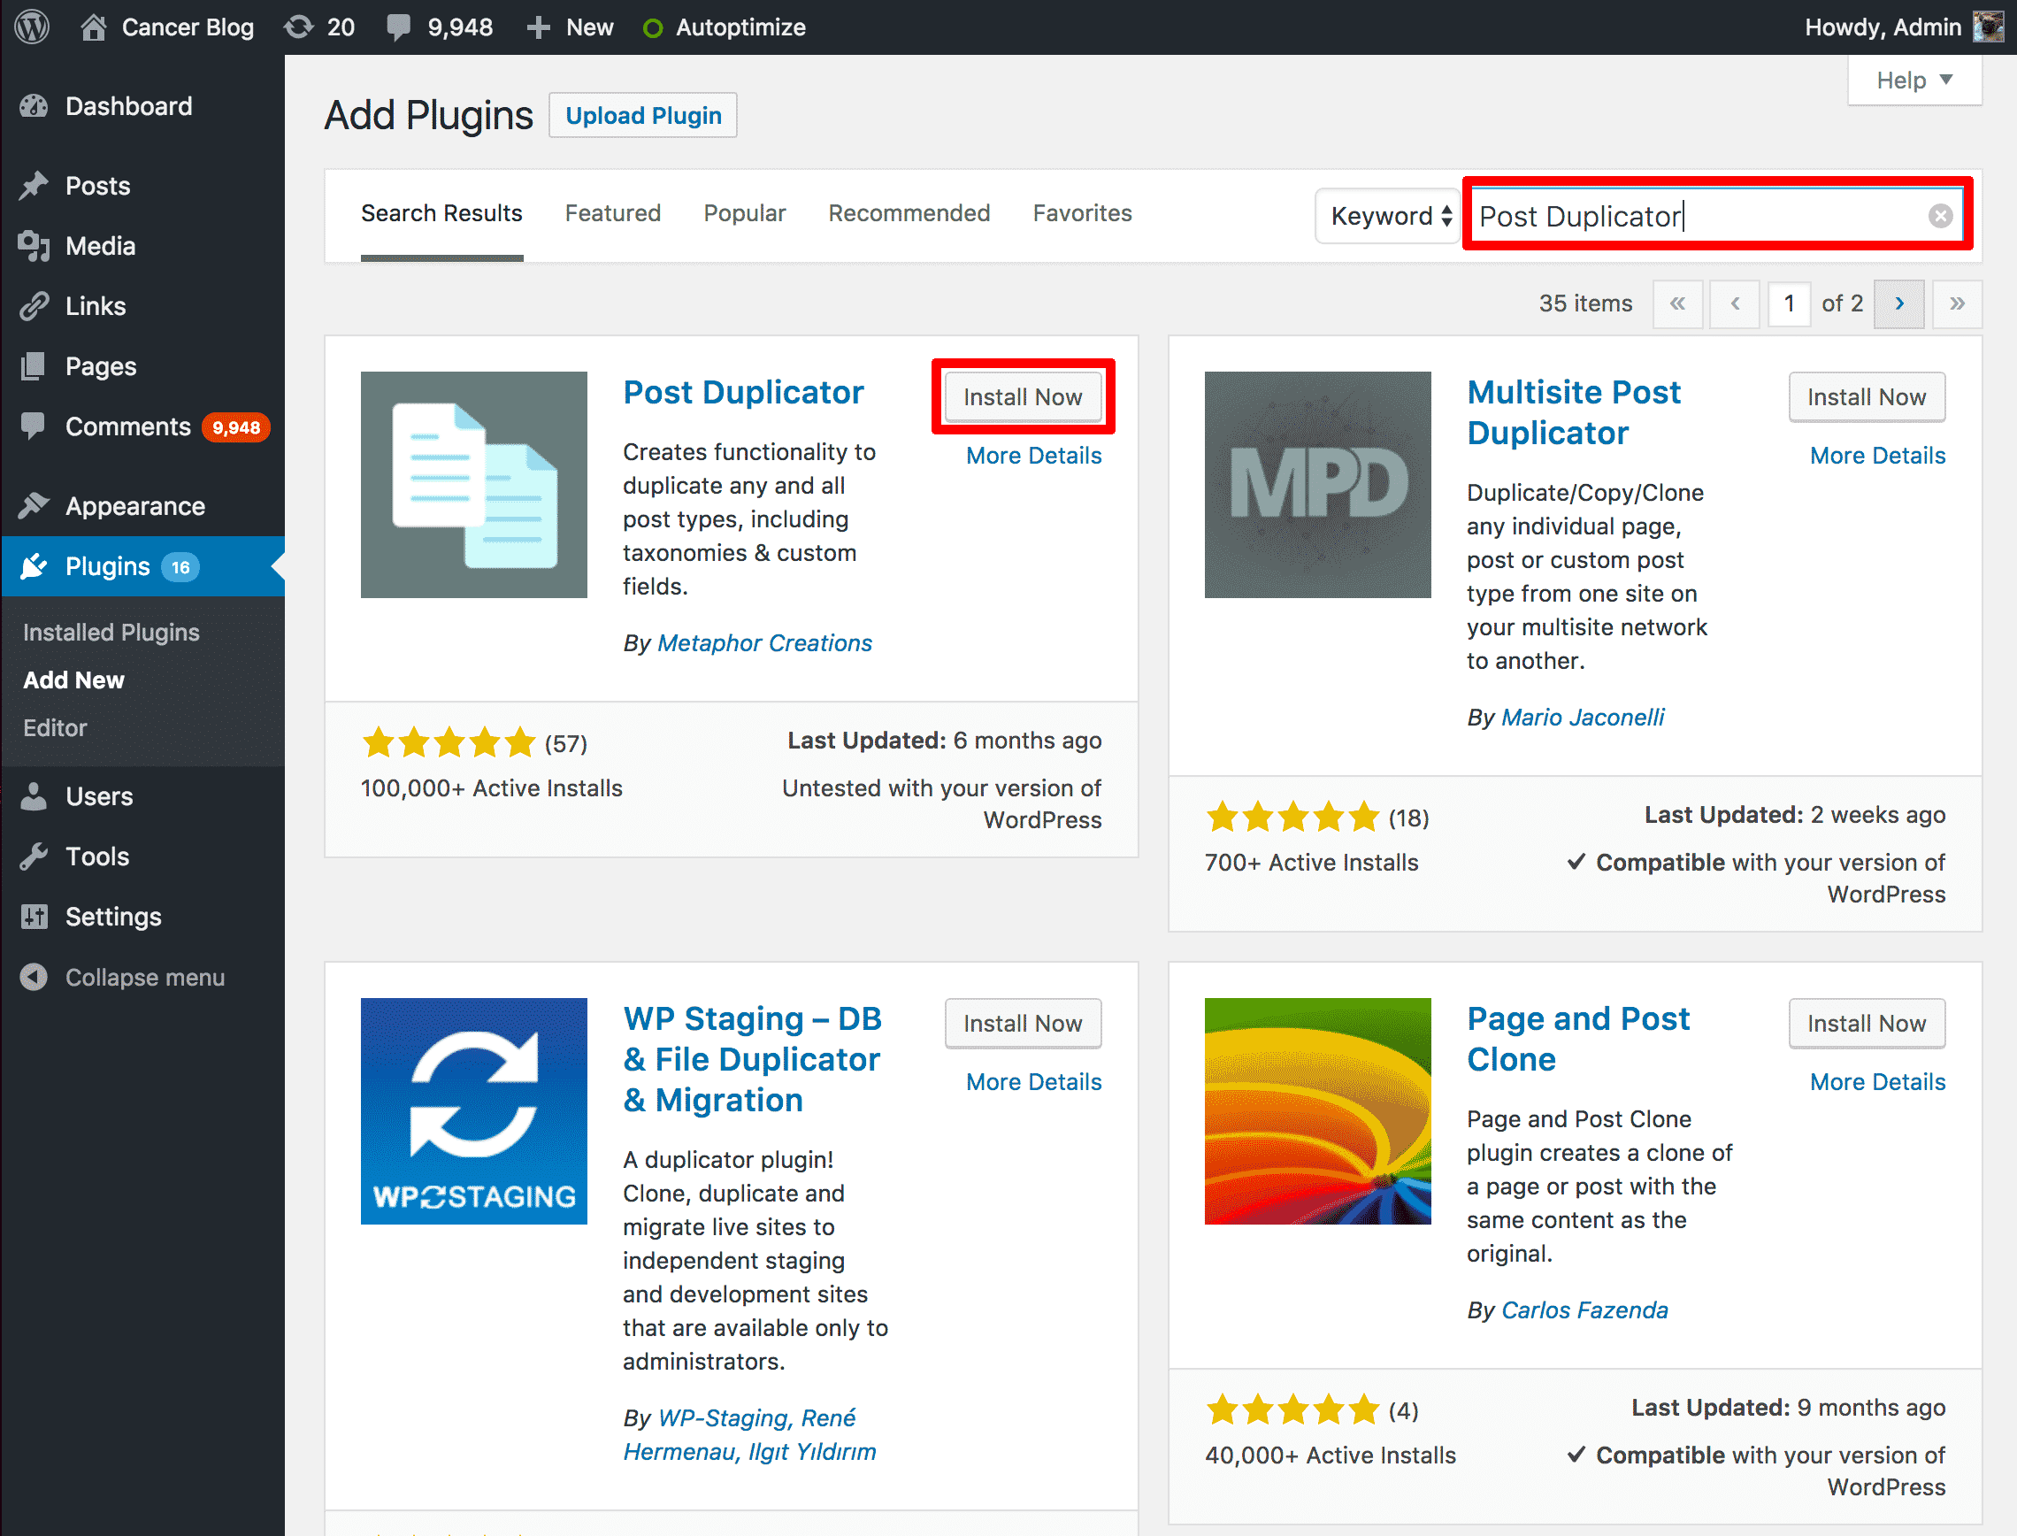This screenshot has height=1536, width=2017.
Task: Click the plus New icon in admin bar
Action: [538, 27]
